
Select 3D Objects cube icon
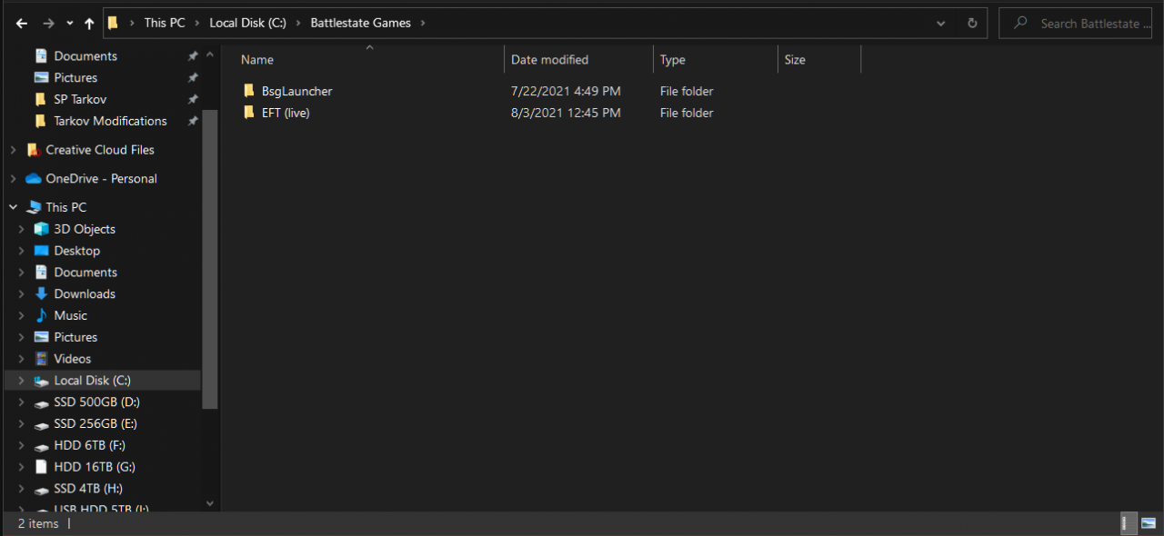(x=41, y=229)
